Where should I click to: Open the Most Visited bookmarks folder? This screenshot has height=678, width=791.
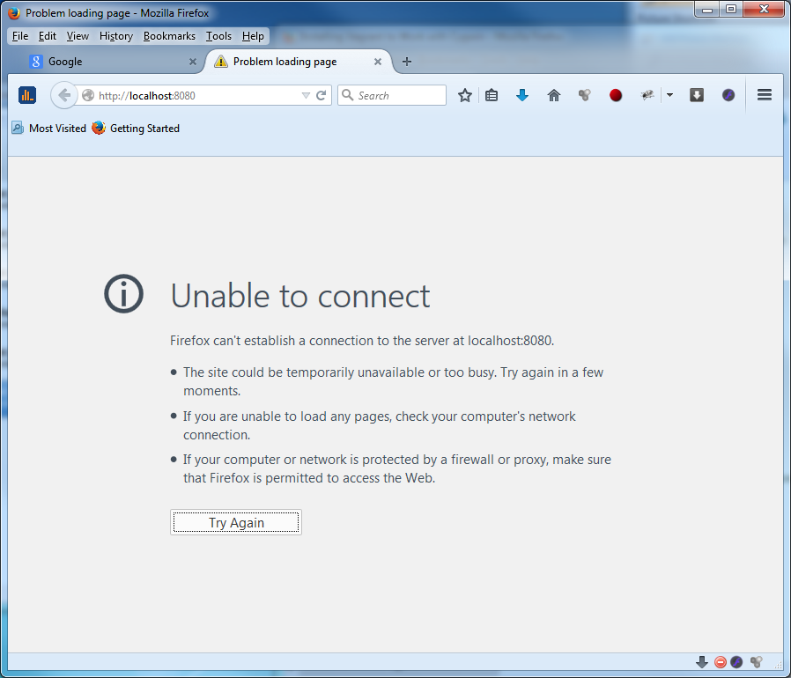click(x=49, y=129)
